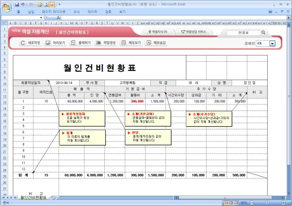Image resolution: width=292 pixels, height=206 pixels.
Task: Switch to Page Layout view in status bar
Action: [231, 203]
